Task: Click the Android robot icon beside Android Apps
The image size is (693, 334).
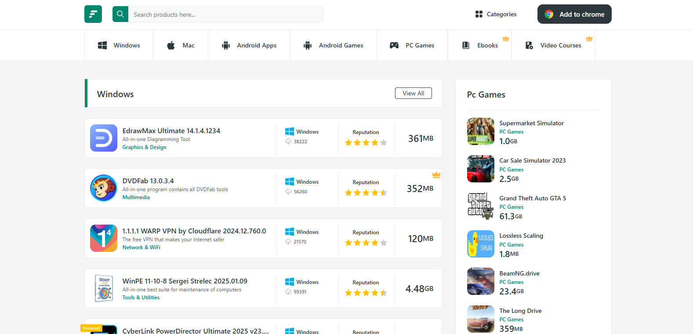Action: [226, 45]
